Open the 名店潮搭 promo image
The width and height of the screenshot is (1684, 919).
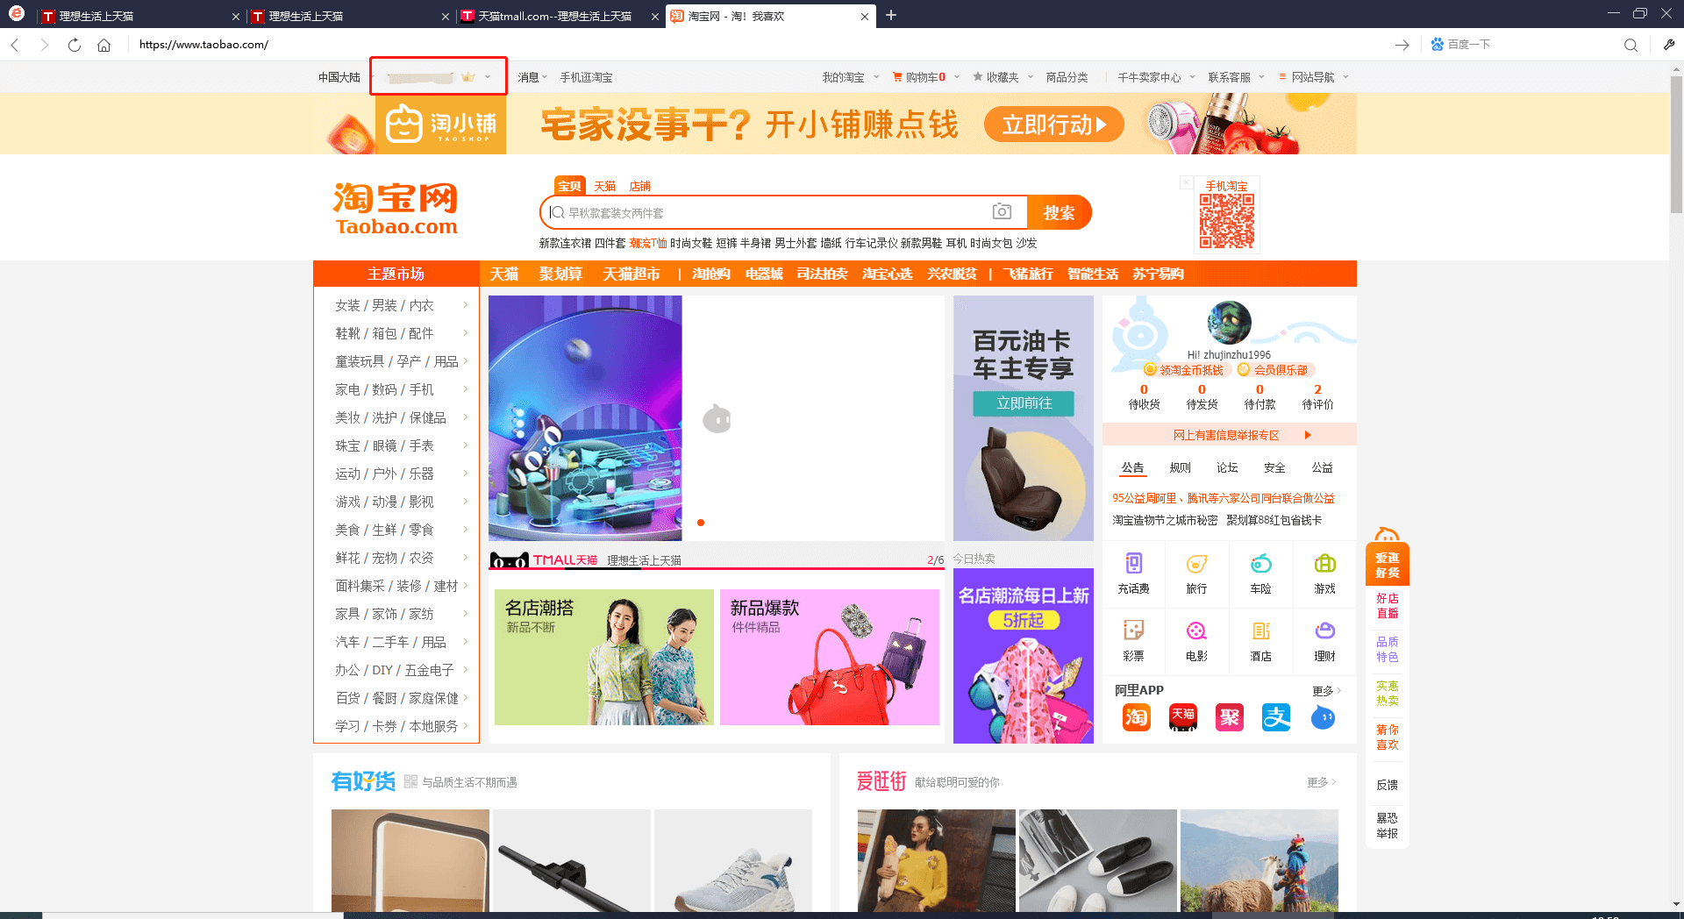[604, 657]
